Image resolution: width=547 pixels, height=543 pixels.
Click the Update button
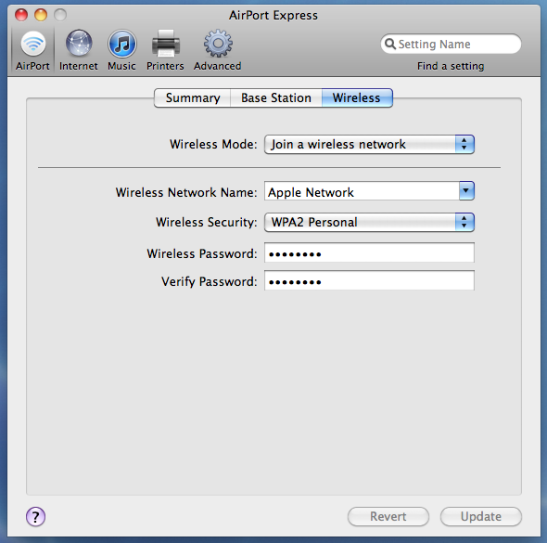(481, 516)
